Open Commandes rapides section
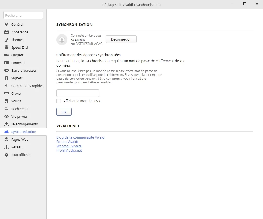 pos(23,86)
